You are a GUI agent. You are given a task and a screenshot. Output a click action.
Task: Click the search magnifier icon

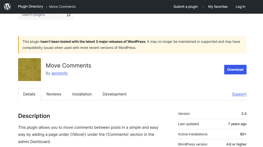[x=68, y=15]
